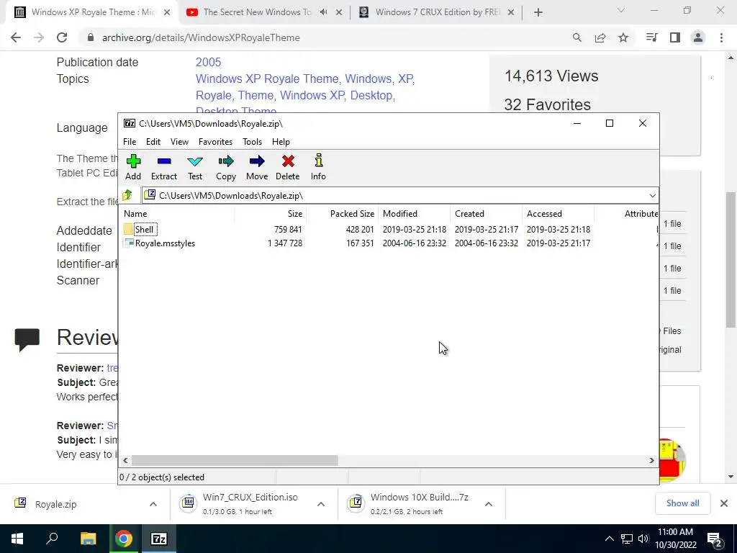Open Chrome media control icon
The width and height of the screenshot is (737, 553).
point(652,37)
